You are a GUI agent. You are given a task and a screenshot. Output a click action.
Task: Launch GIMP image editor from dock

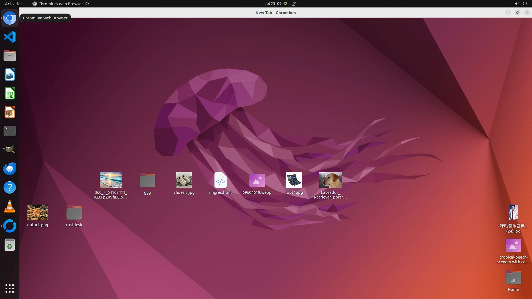10,149
